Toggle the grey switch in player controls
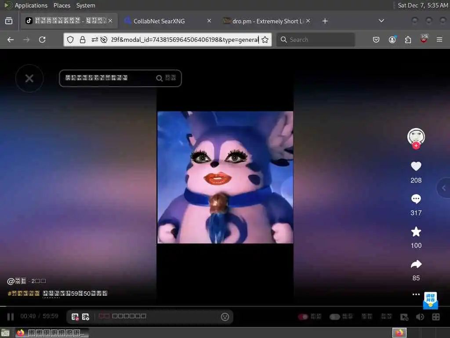 point(334,317)
